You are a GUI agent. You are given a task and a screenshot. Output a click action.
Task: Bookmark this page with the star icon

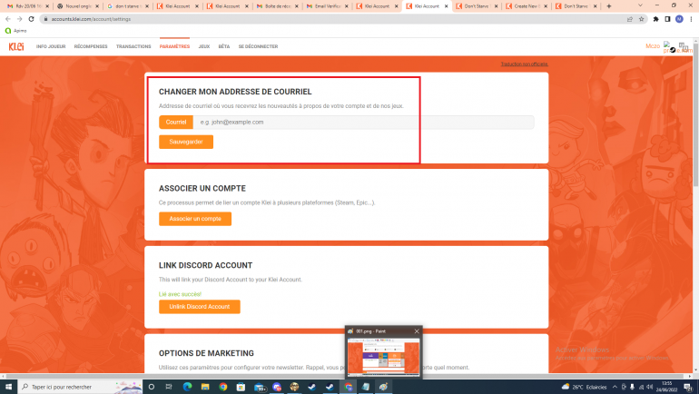pyautogui.click(x=642, y=18)
